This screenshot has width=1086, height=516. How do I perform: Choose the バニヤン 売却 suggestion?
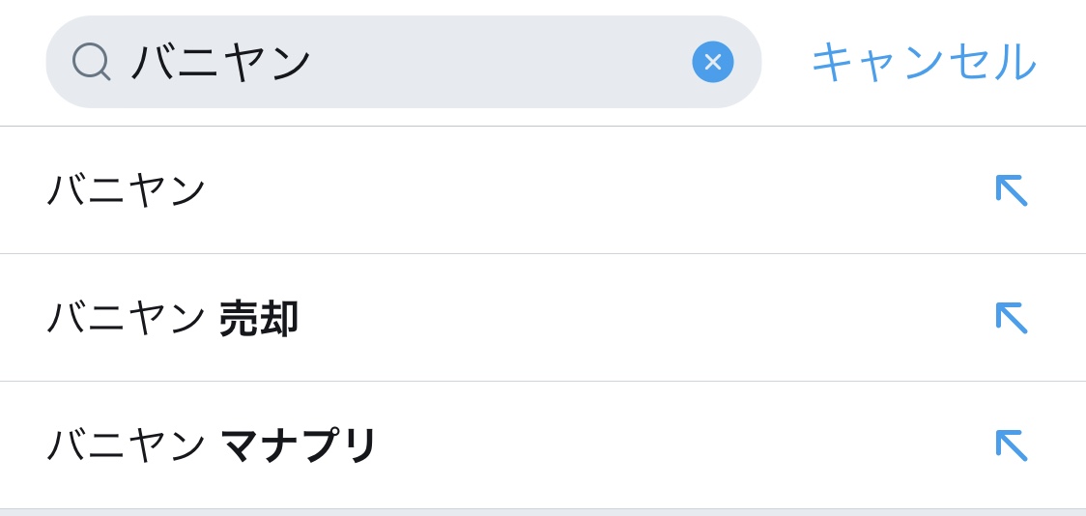coord(172,318)
